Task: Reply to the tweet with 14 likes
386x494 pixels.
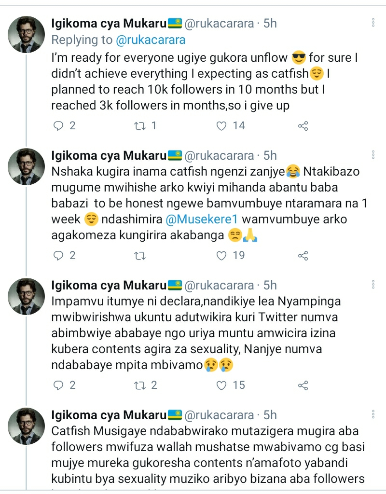Action: 58,126
